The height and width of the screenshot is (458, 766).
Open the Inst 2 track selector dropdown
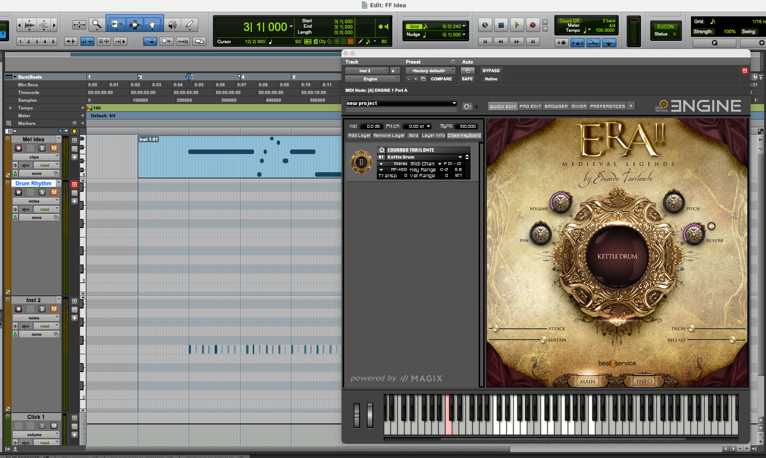click(367, 71)
